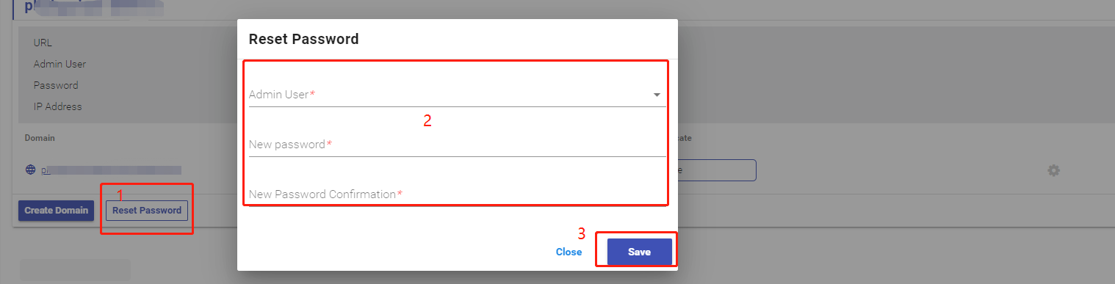Click the URL label in info panel
This screenshot has height=284, width=1115.
coord(43,43)
